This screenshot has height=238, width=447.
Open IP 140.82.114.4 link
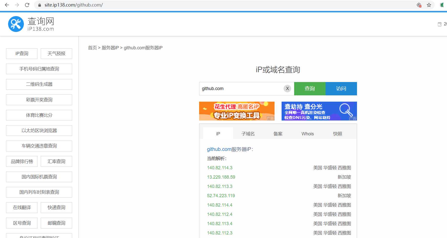(220, 205)
